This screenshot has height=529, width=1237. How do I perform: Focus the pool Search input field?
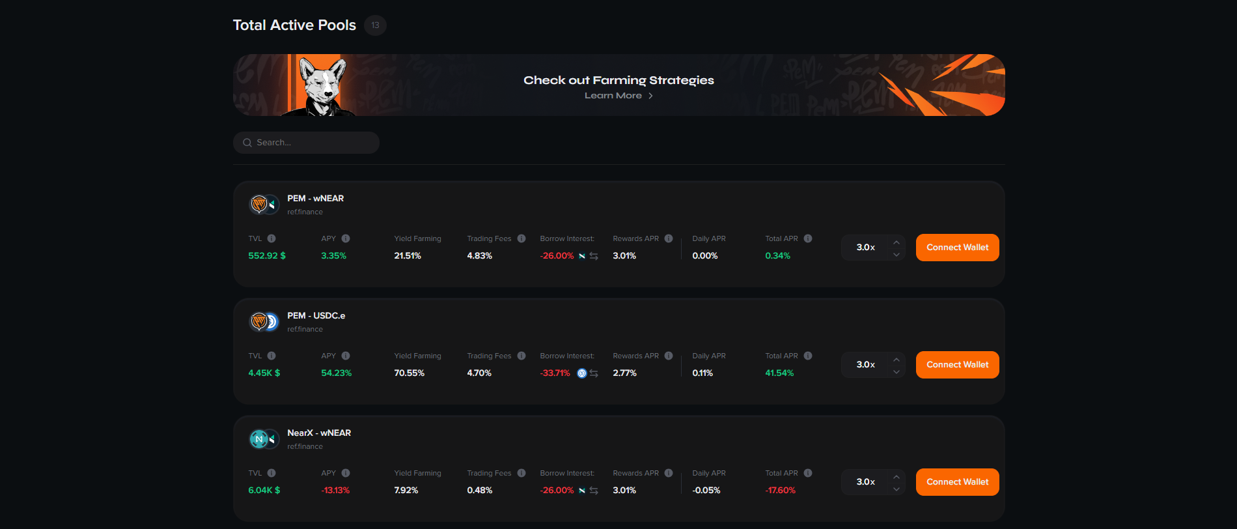point(313,143)
